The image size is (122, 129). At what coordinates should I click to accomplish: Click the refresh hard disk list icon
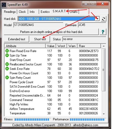[103, 19]
